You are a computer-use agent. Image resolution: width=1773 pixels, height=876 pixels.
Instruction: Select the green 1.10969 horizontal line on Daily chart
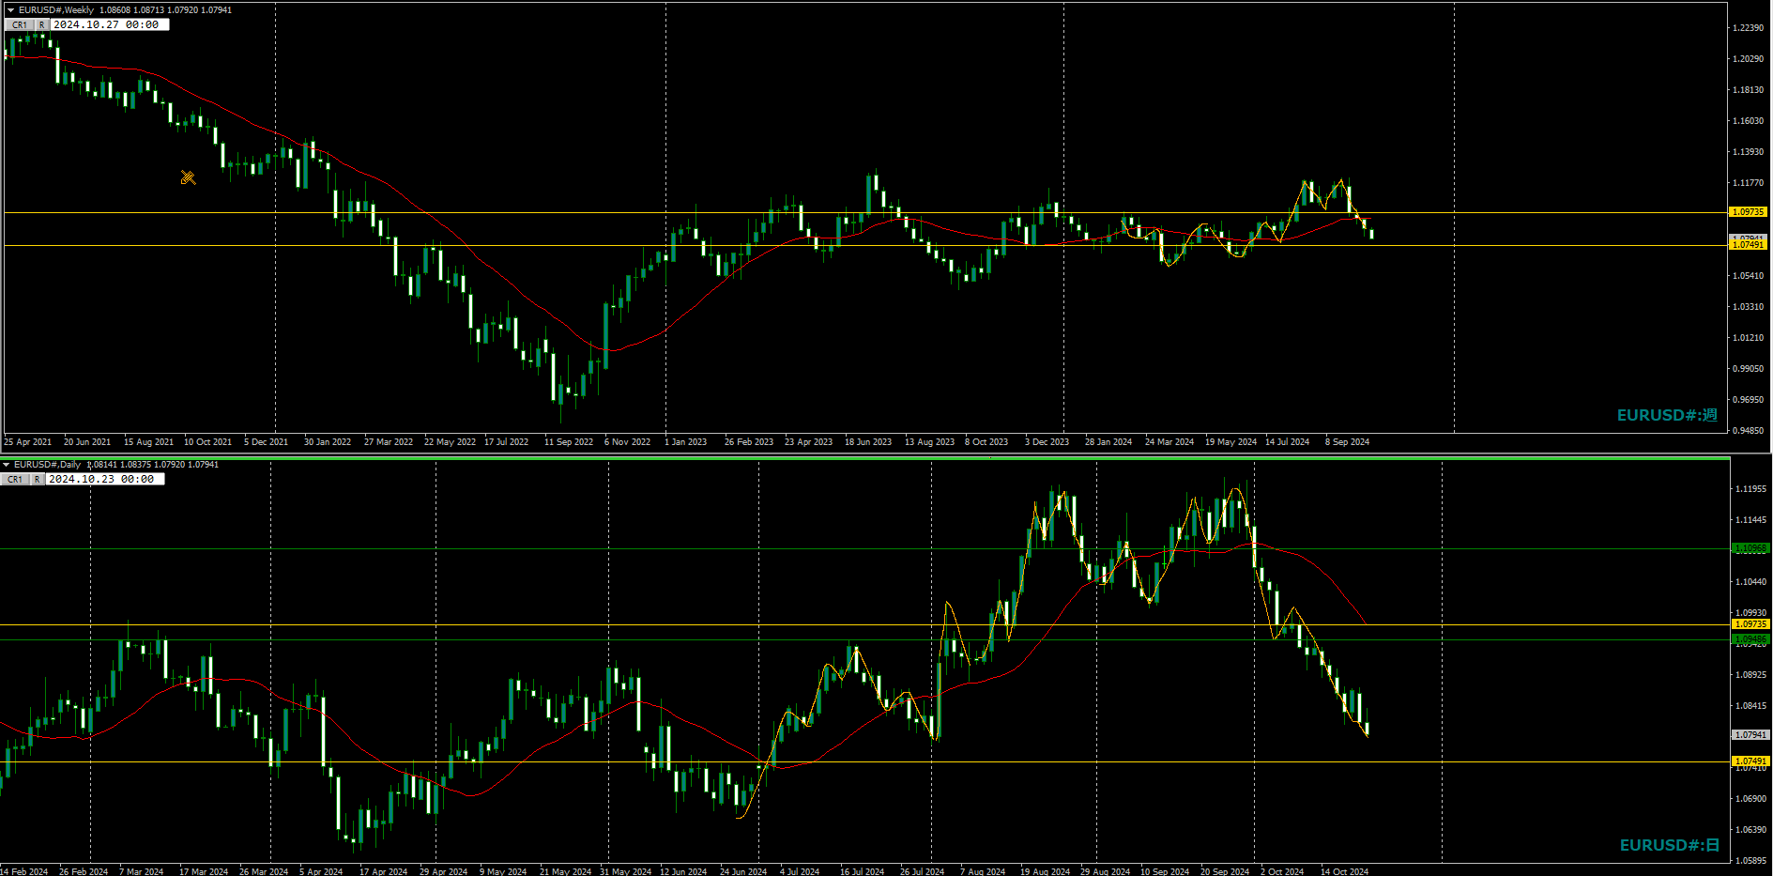tap(864, 549)
